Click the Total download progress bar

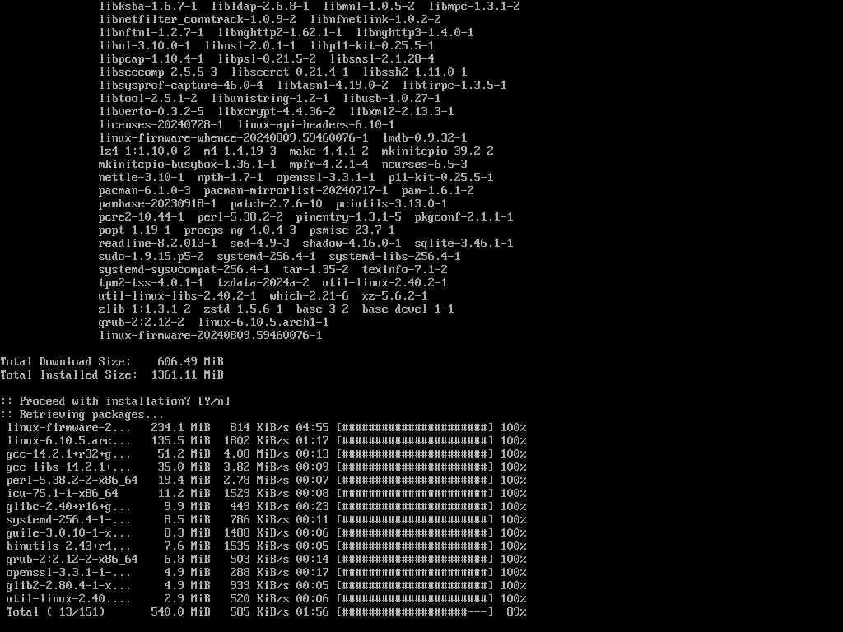point(415,612)
